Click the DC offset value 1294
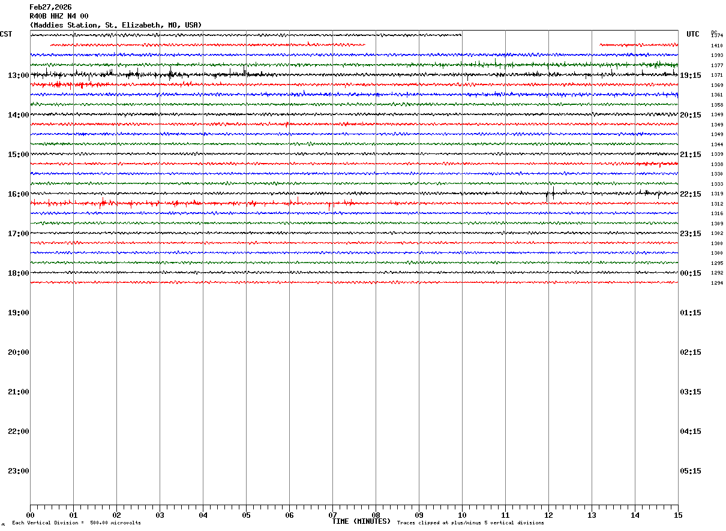 pos(717,283)
